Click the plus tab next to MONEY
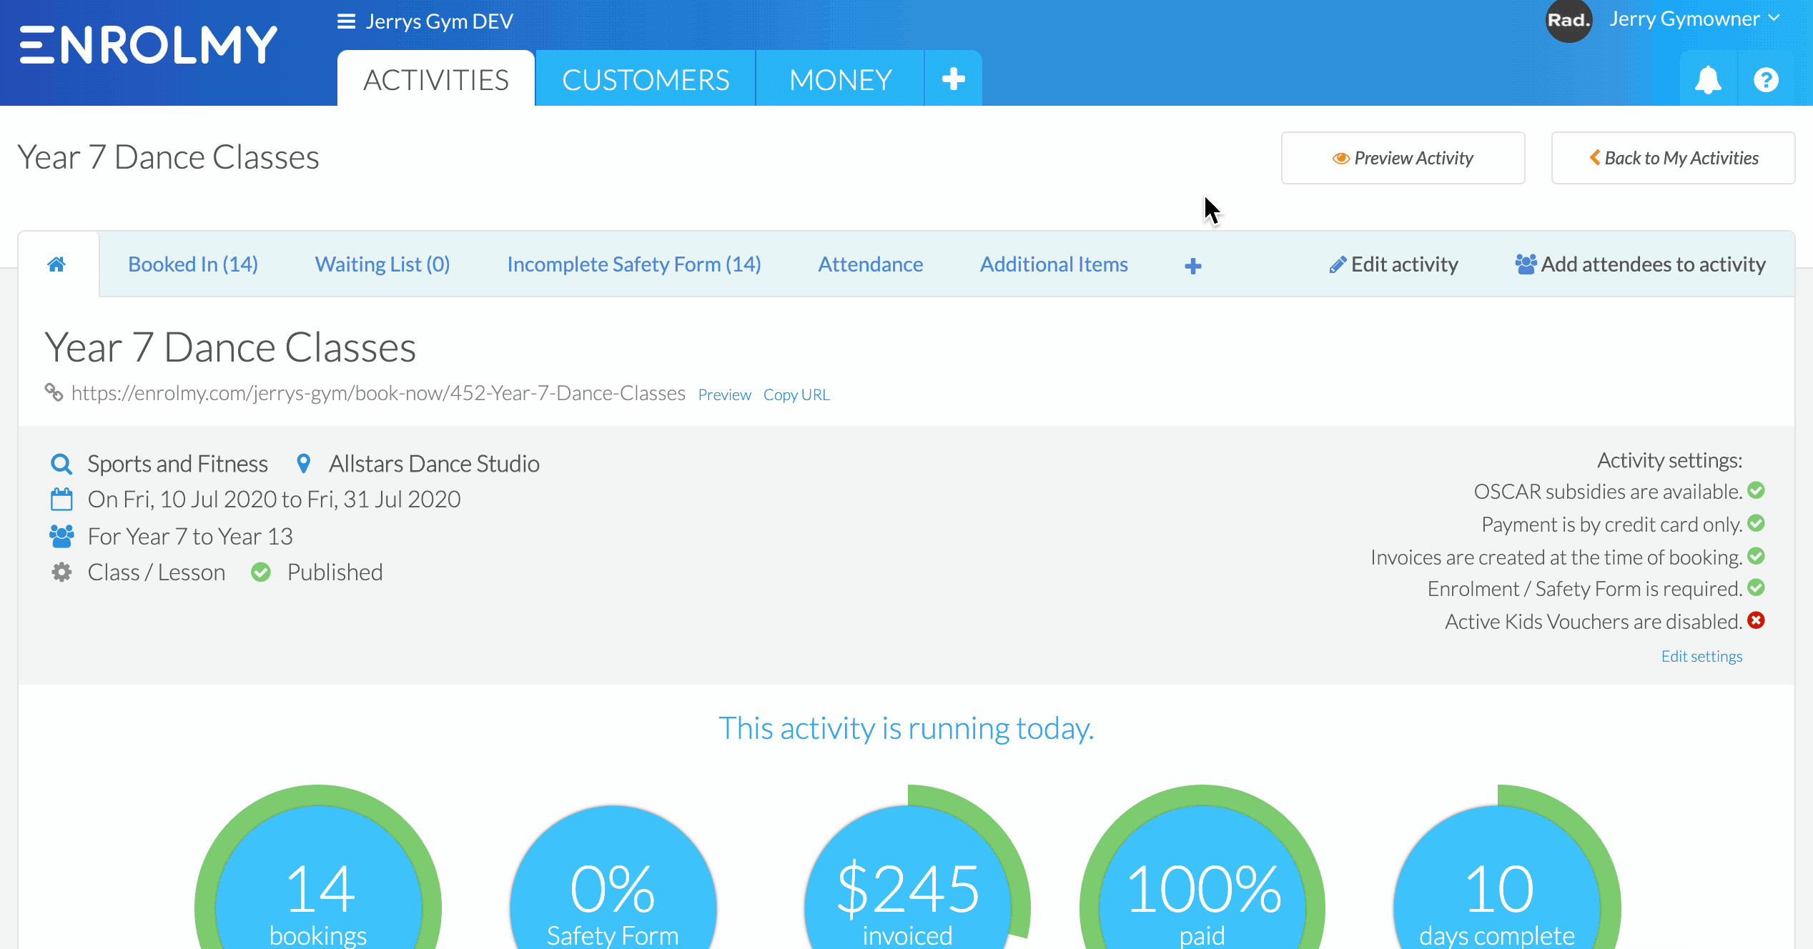 click(x=954, y=79)
